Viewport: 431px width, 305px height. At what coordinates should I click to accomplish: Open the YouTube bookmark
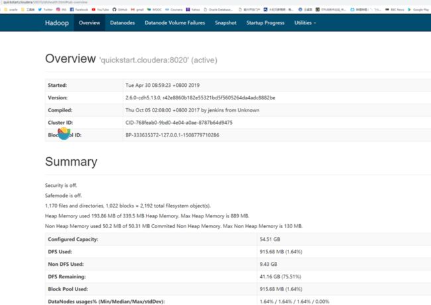pyautogui.click(x=100, y=9)
